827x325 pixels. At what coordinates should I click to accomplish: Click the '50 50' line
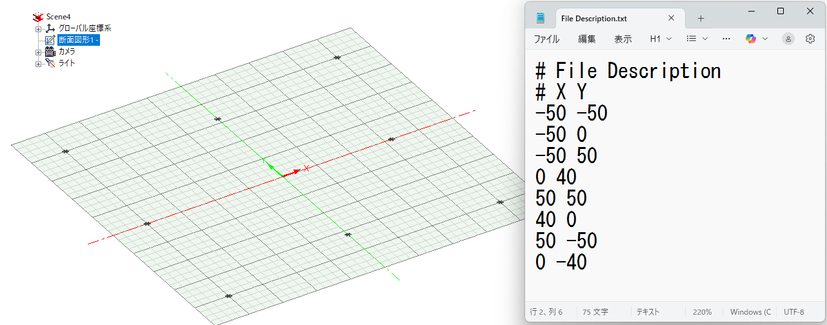(x=561, y=198)
